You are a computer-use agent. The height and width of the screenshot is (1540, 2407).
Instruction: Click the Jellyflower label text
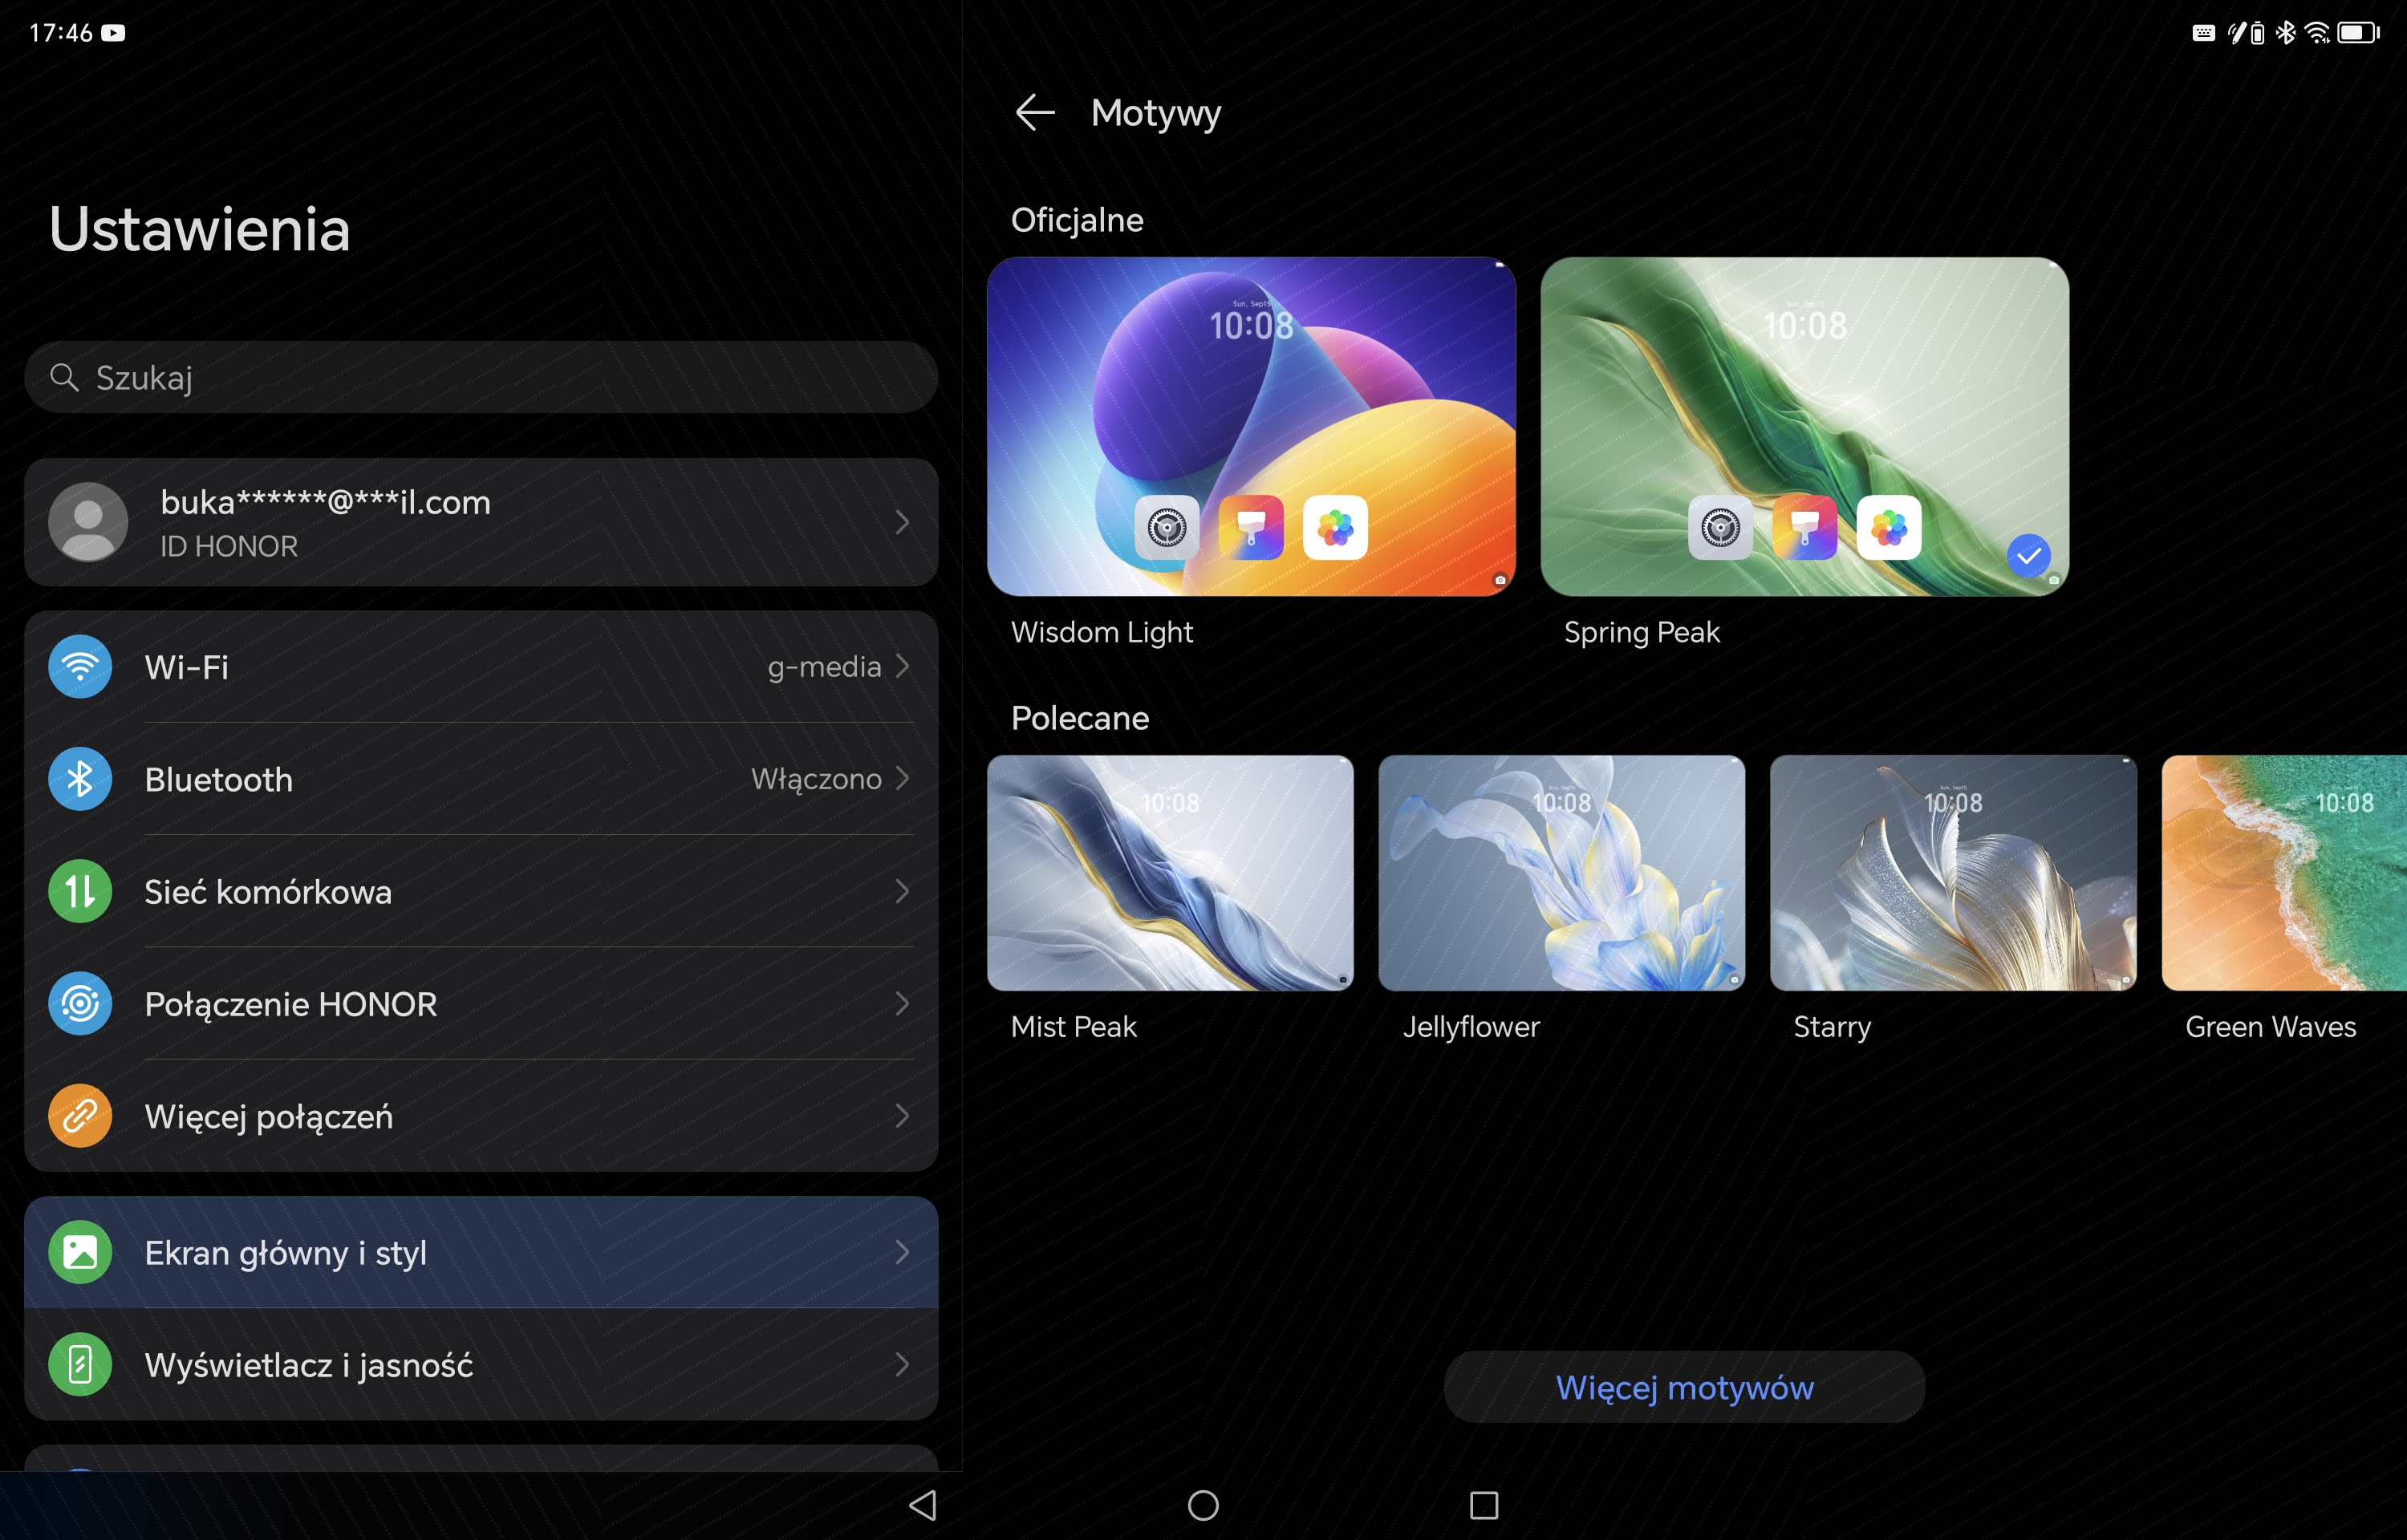tap(1471, 1027)
